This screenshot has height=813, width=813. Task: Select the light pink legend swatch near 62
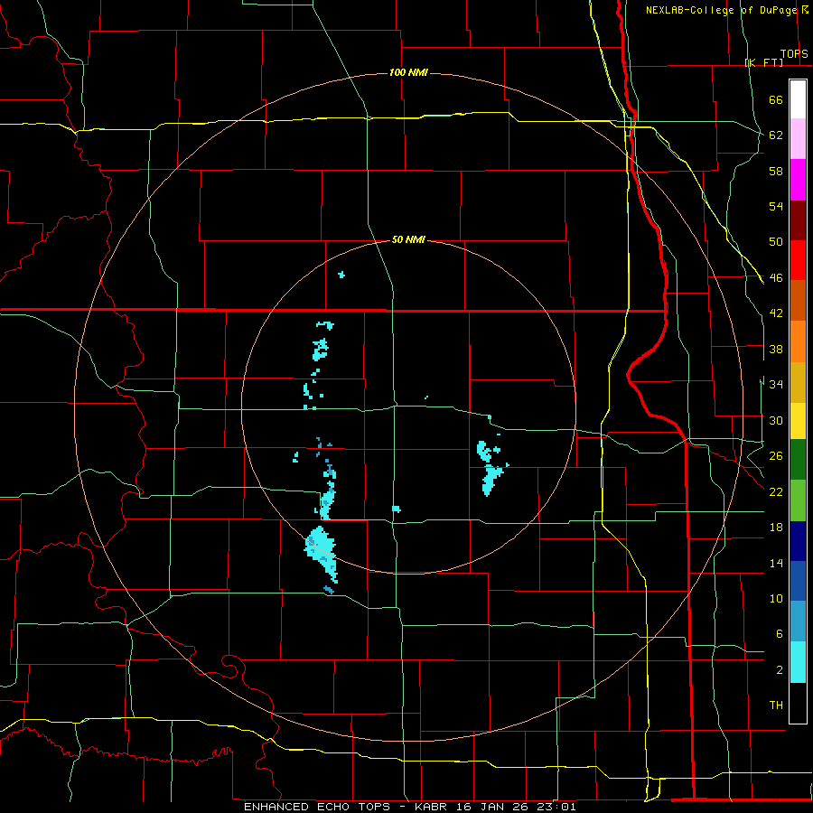click(x=798, y=138)
